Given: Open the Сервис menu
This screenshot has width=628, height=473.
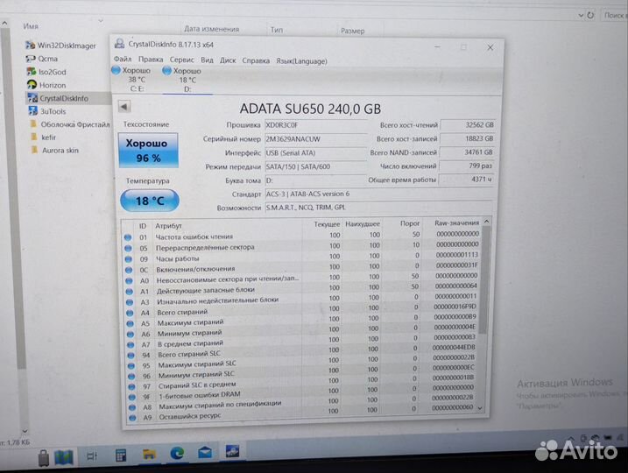Looking at the screenshot, I should [182, 60].
